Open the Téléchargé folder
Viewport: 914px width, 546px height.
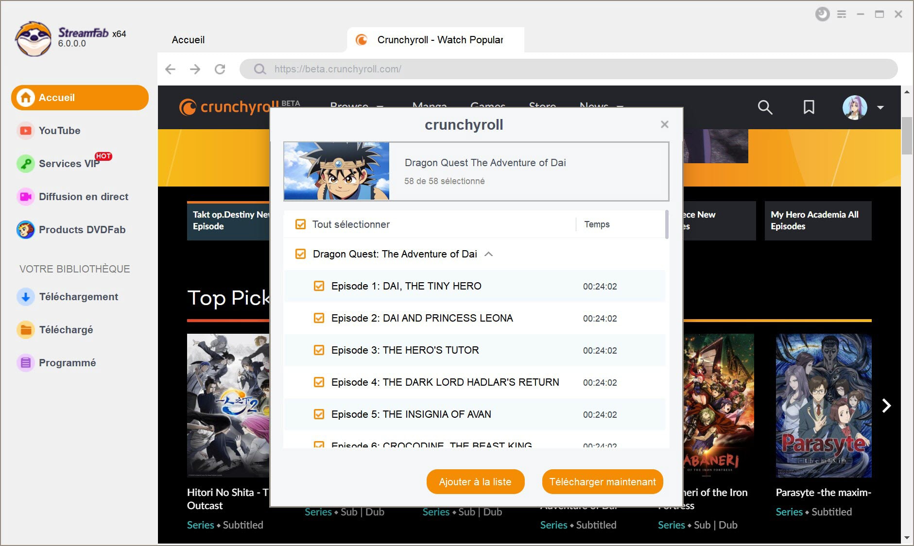pyautogui.click(x=55, y=330)
